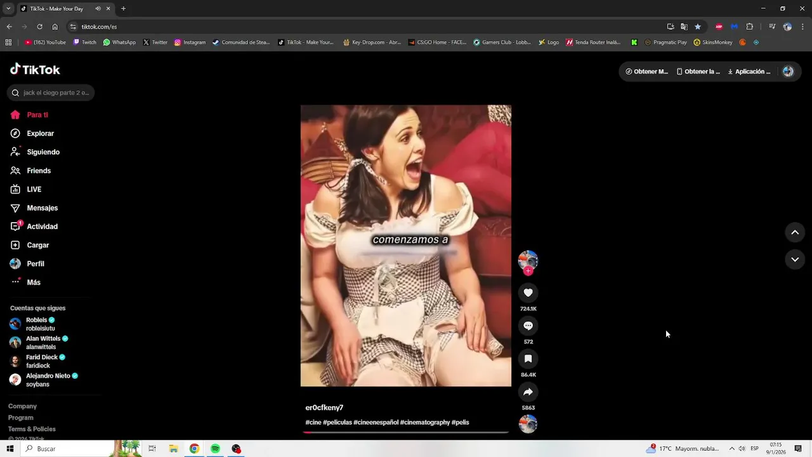Click translate page icon
Viewport: 812px width, 457px height.
tap(684, 27)
